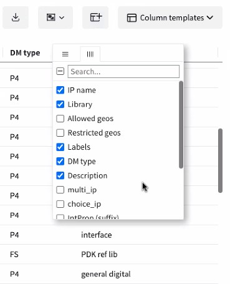Click the add column icon
230x284 pixels.
tap(95, 17)
